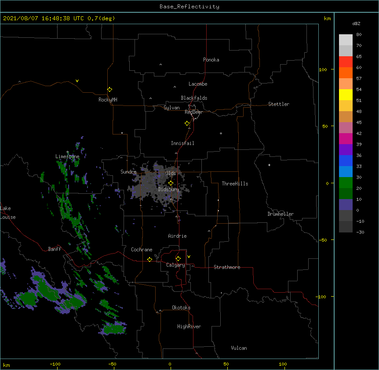Click the Limestone label
The image size is (379, 370).
[67, 156]
